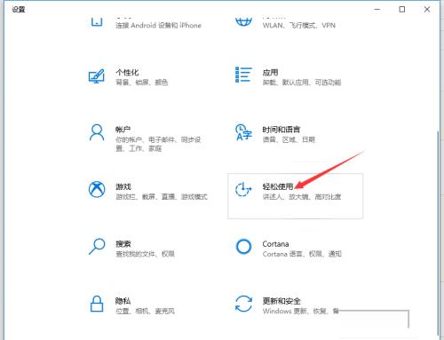Viewport: 444px width, 340px height.
Task: Open 应用 settings title
Action: (270, 72)
